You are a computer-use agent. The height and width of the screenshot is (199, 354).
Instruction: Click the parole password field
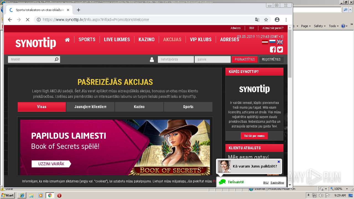213,59
